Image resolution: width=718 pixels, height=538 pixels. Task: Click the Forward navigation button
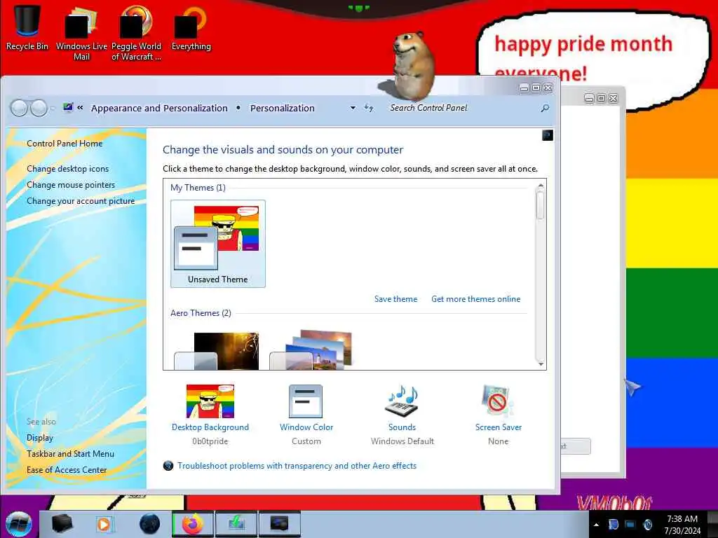pyautogui.click(x=39, y=108)
